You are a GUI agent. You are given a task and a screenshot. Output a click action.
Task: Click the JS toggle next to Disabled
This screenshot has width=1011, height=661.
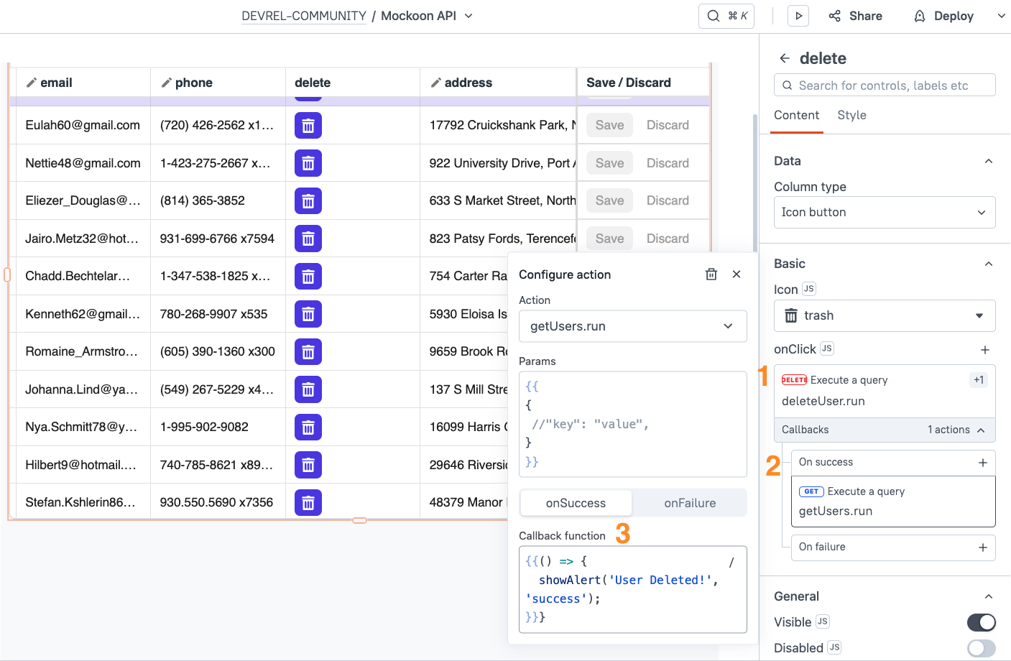click(834, 647)
